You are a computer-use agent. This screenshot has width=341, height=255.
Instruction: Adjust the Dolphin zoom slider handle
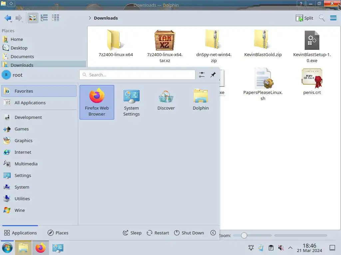click(x=244, y=235)
